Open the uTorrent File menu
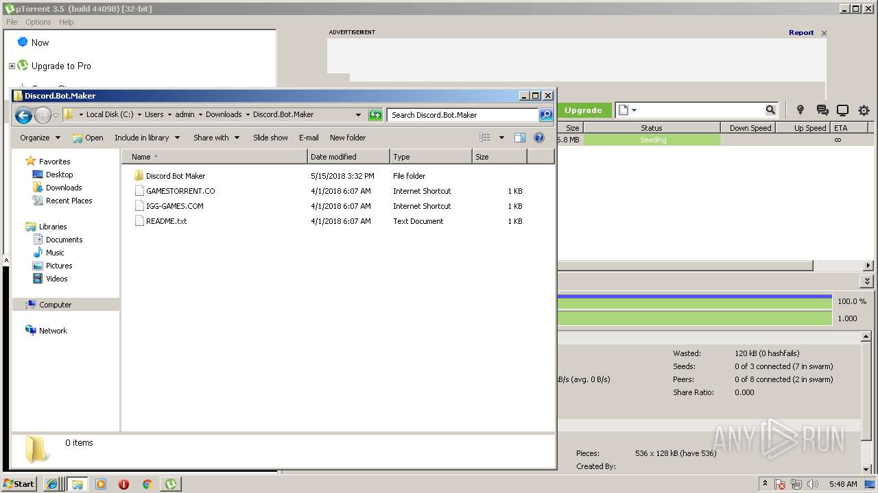Viewport: 878px width, 493px height. point(12,22)
